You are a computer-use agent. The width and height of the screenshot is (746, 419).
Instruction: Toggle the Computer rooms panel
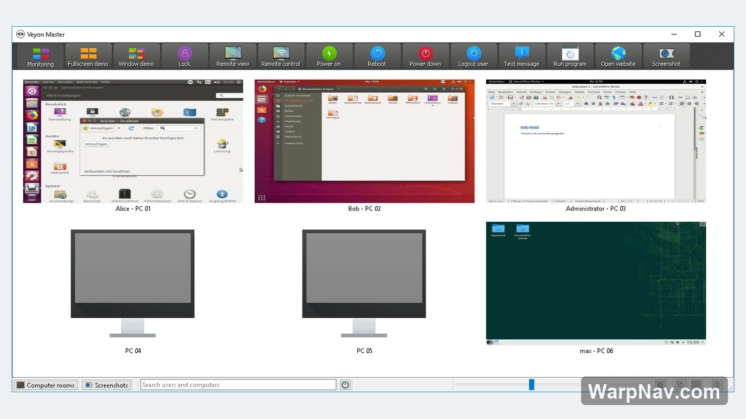[45, 385]
